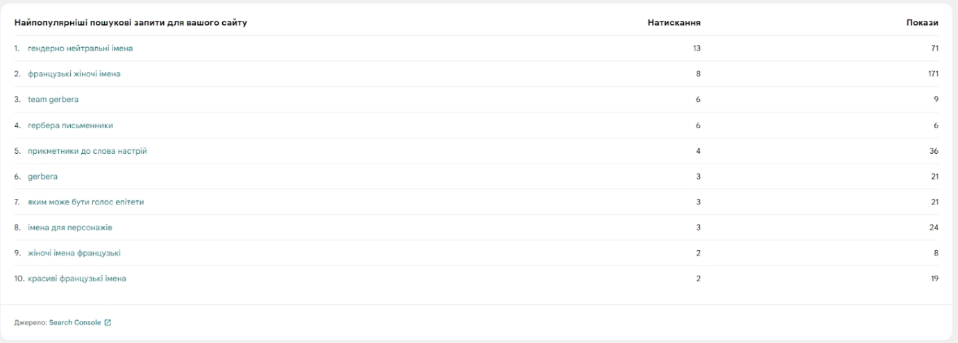Click the external link icon beside Search Console

pos(108,322)
